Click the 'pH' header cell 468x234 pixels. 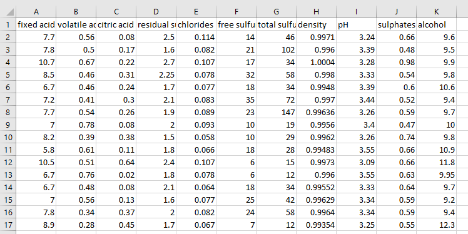tap(357, 24)
